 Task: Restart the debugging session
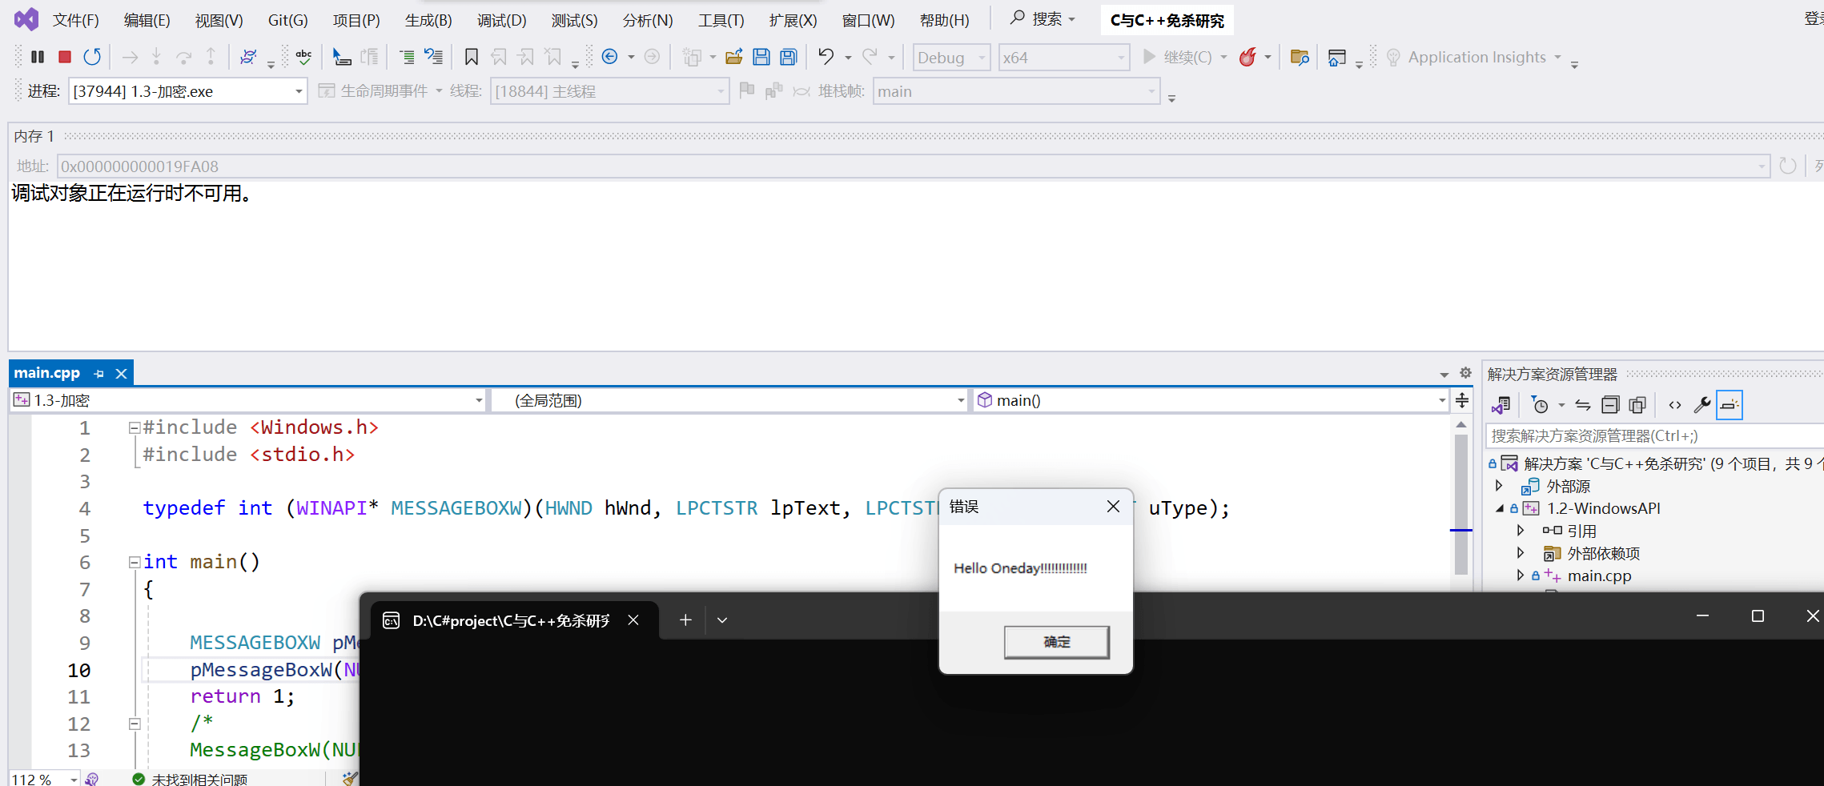92,57
